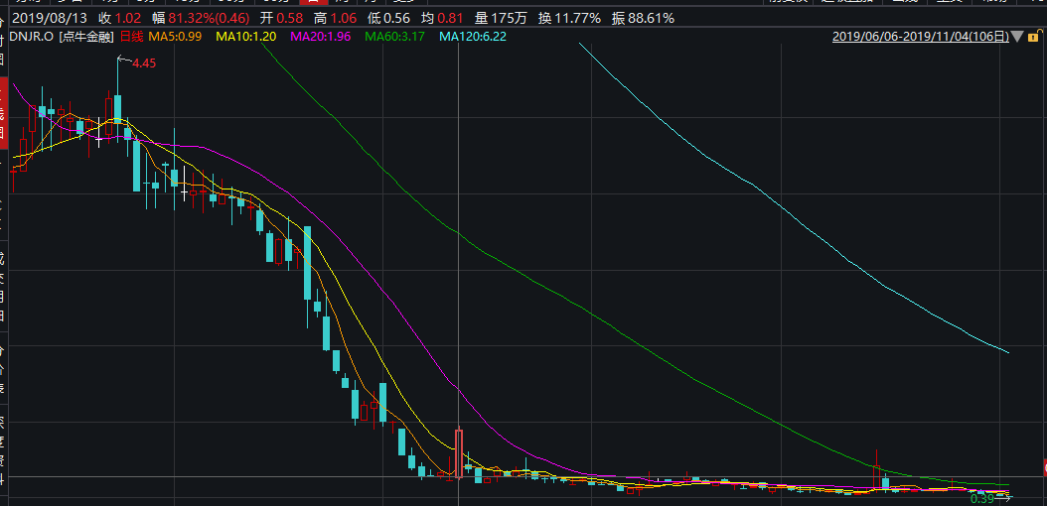Click the orange lock icon beside date range
The image size is (1047, 506).
tap(1033, 37)
